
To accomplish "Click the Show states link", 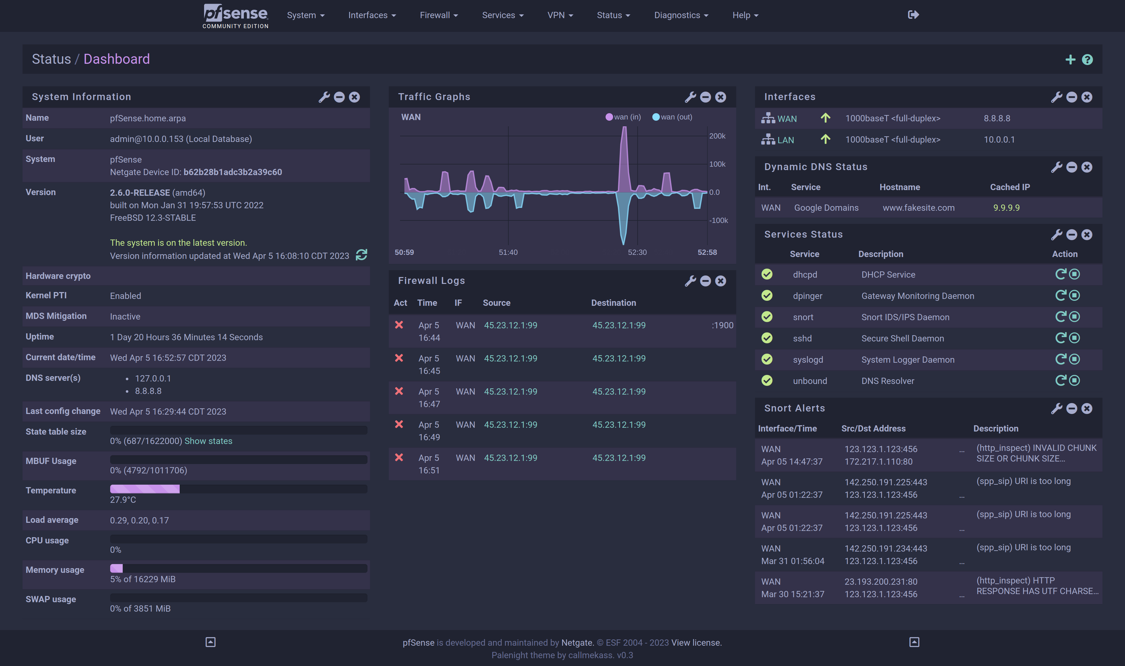I will point(208,441).
